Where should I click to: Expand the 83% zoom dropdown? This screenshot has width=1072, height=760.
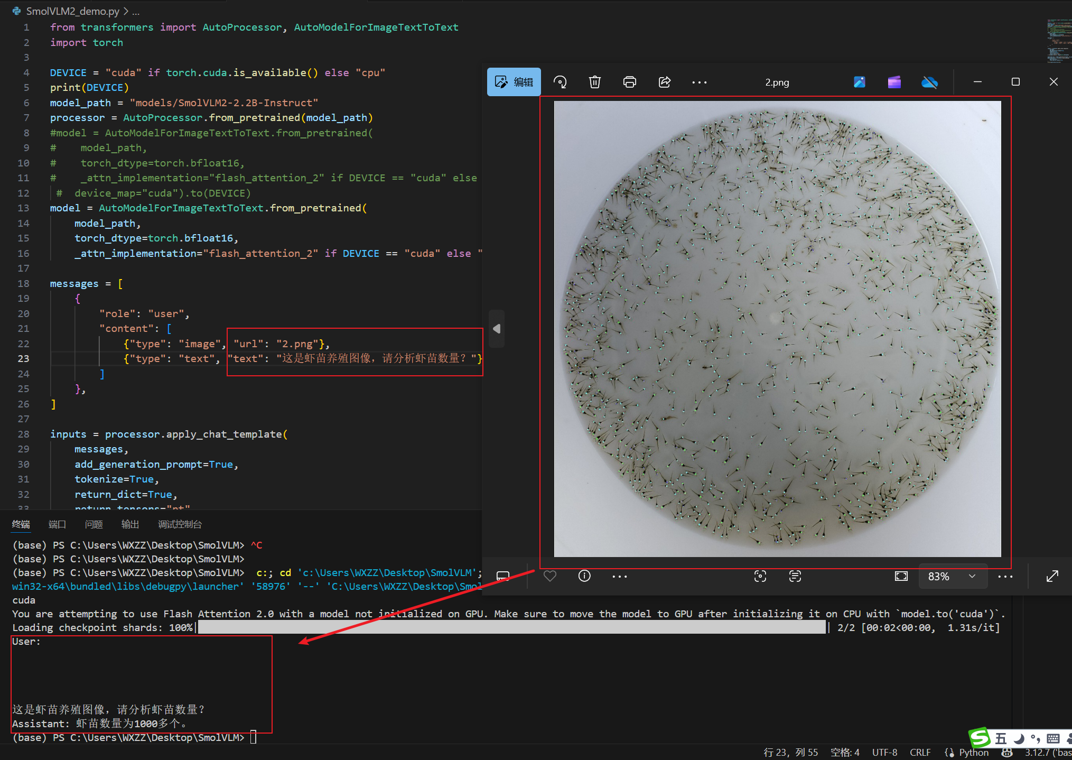pyautogui.click(x=972, y=576)
